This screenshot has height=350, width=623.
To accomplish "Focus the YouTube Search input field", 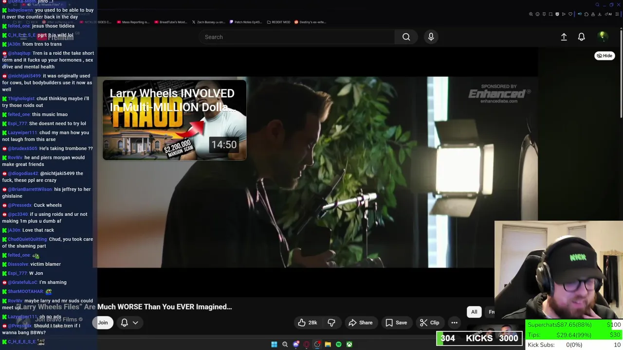I will tap(297, 37).
